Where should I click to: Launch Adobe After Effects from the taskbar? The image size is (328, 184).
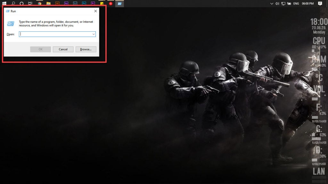(66, 4)
